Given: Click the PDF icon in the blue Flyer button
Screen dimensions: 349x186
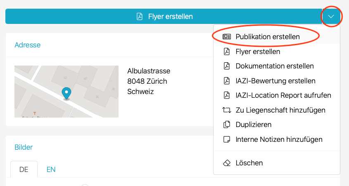Looking at the screenshot, I should [140, 16].
